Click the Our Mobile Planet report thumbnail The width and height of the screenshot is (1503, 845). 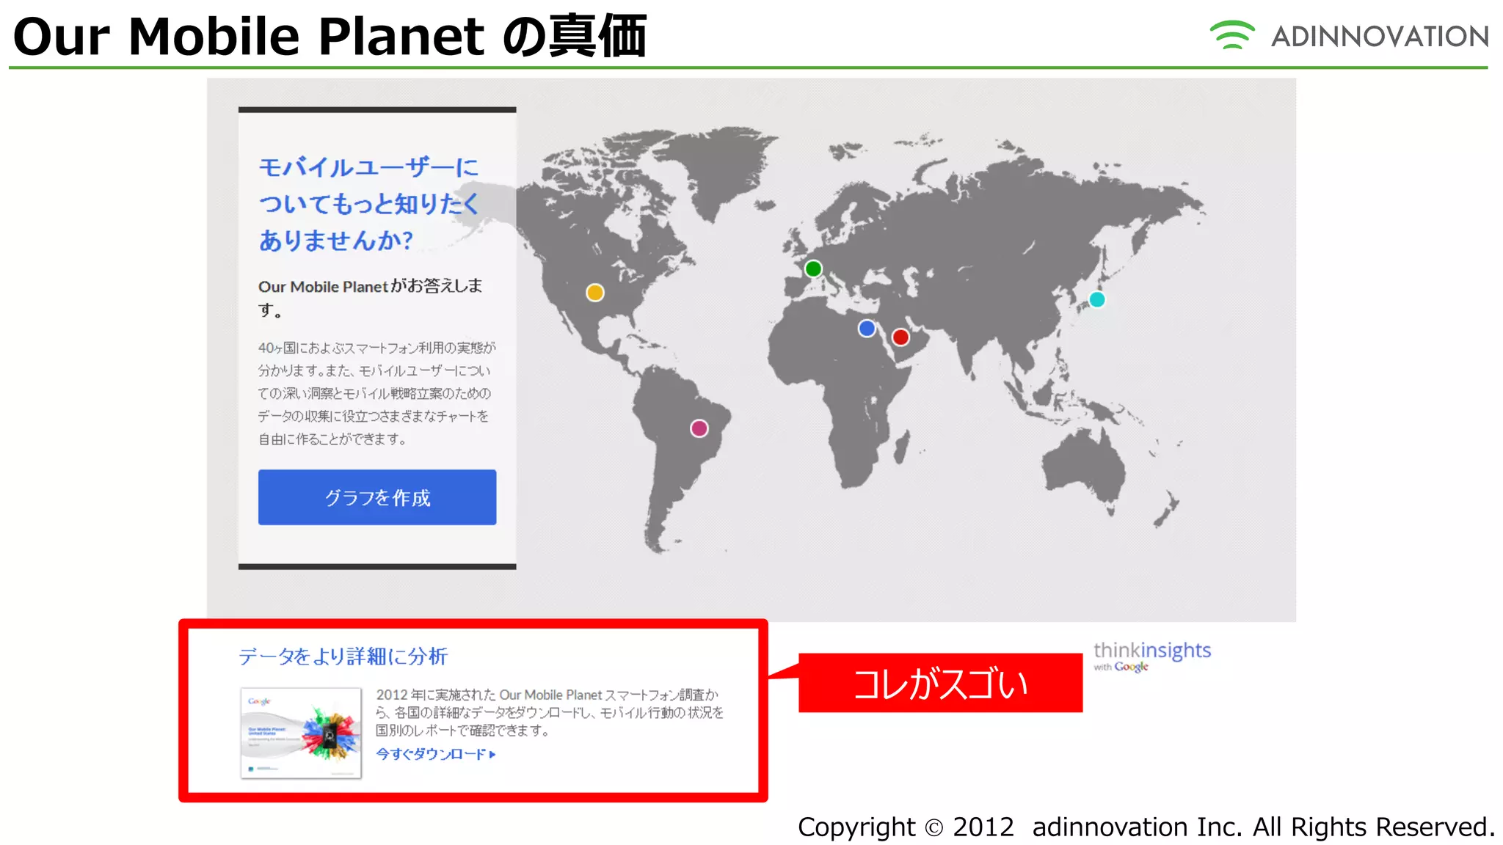[301, 733]
